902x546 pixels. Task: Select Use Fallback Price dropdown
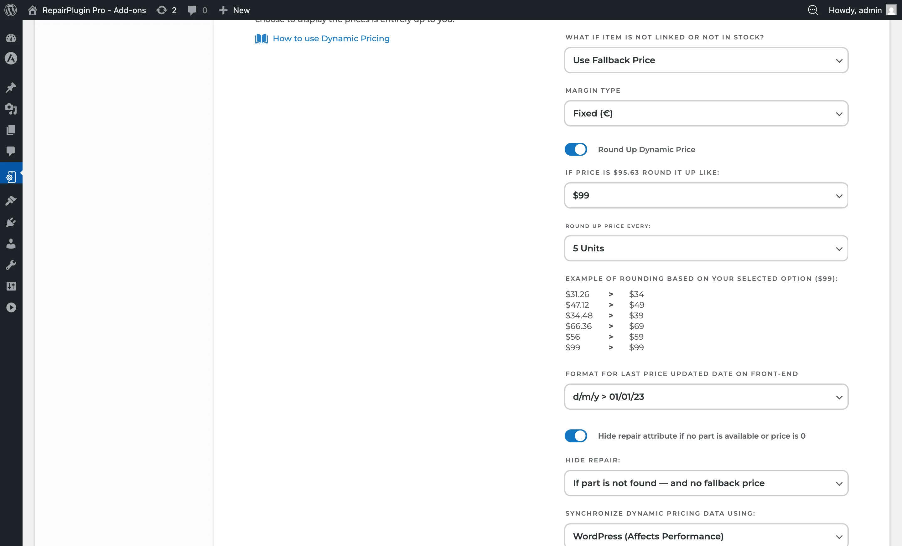pyautogui.click(x=706, y=60)
